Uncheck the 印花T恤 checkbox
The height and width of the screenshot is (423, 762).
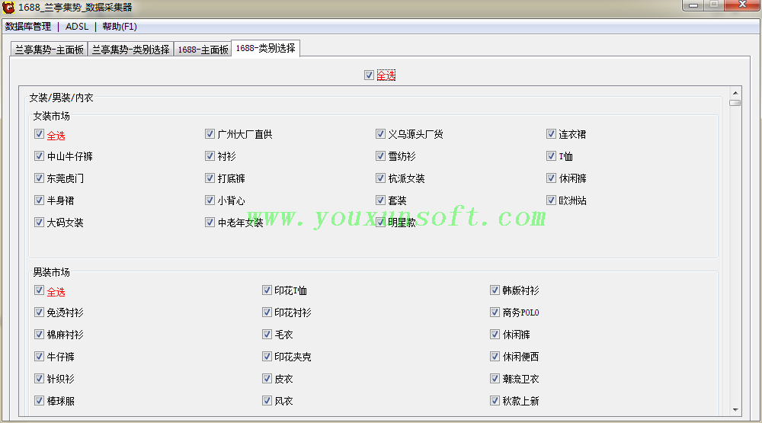pyautogui.click(x=267, y=290)
